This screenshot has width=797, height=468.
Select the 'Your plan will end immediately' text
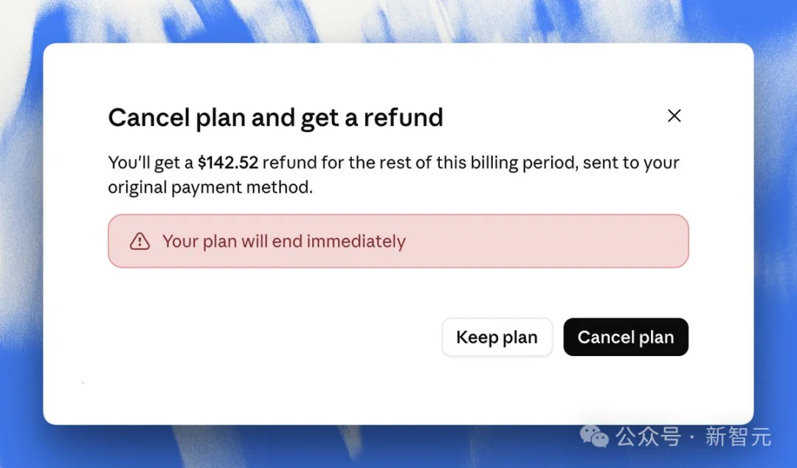point(283,241)
